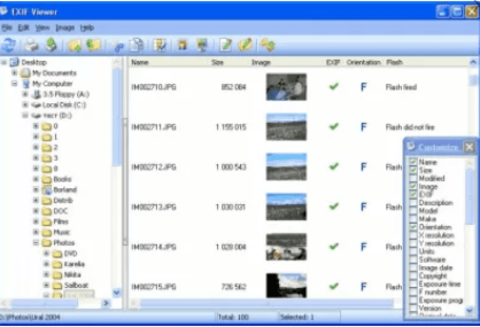Uncheck the Orientation column checkbox in Customize

pos(413,227)
